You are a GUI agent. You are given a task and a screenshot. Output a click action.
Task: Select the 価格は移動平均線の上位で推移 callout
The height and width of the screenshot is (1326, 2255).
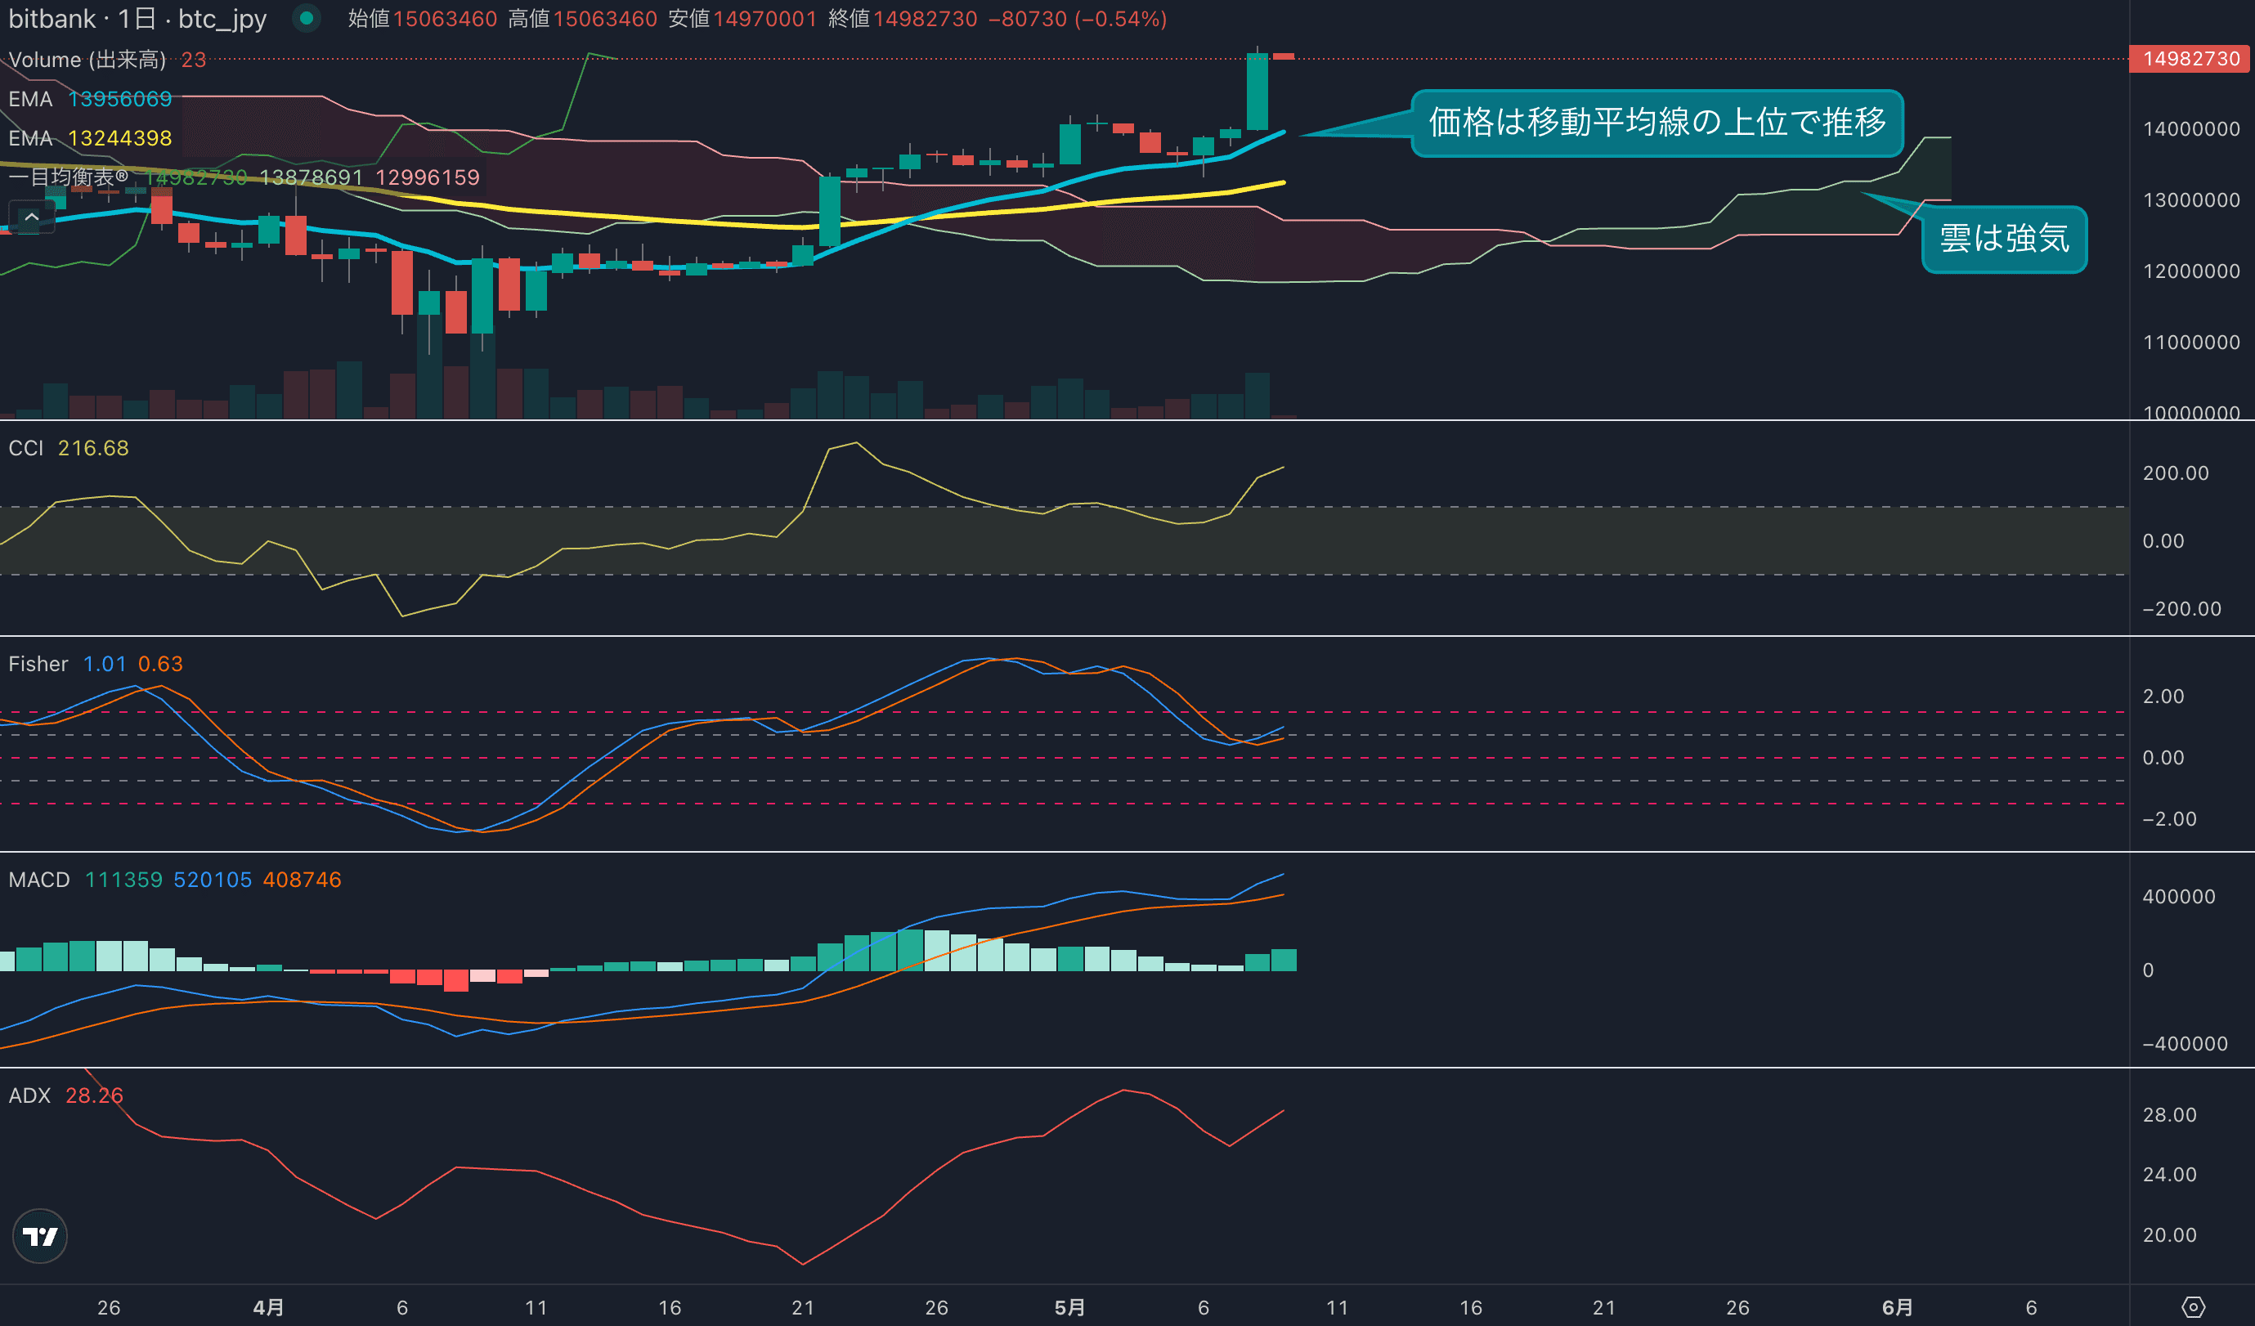(1657, 123)
